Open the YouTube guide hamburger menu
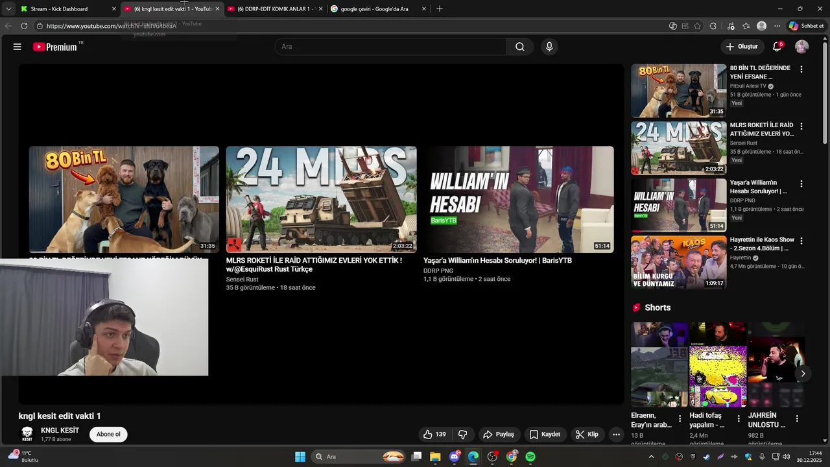The height and width of the screenshot is (467, 830). click(18, 47)
